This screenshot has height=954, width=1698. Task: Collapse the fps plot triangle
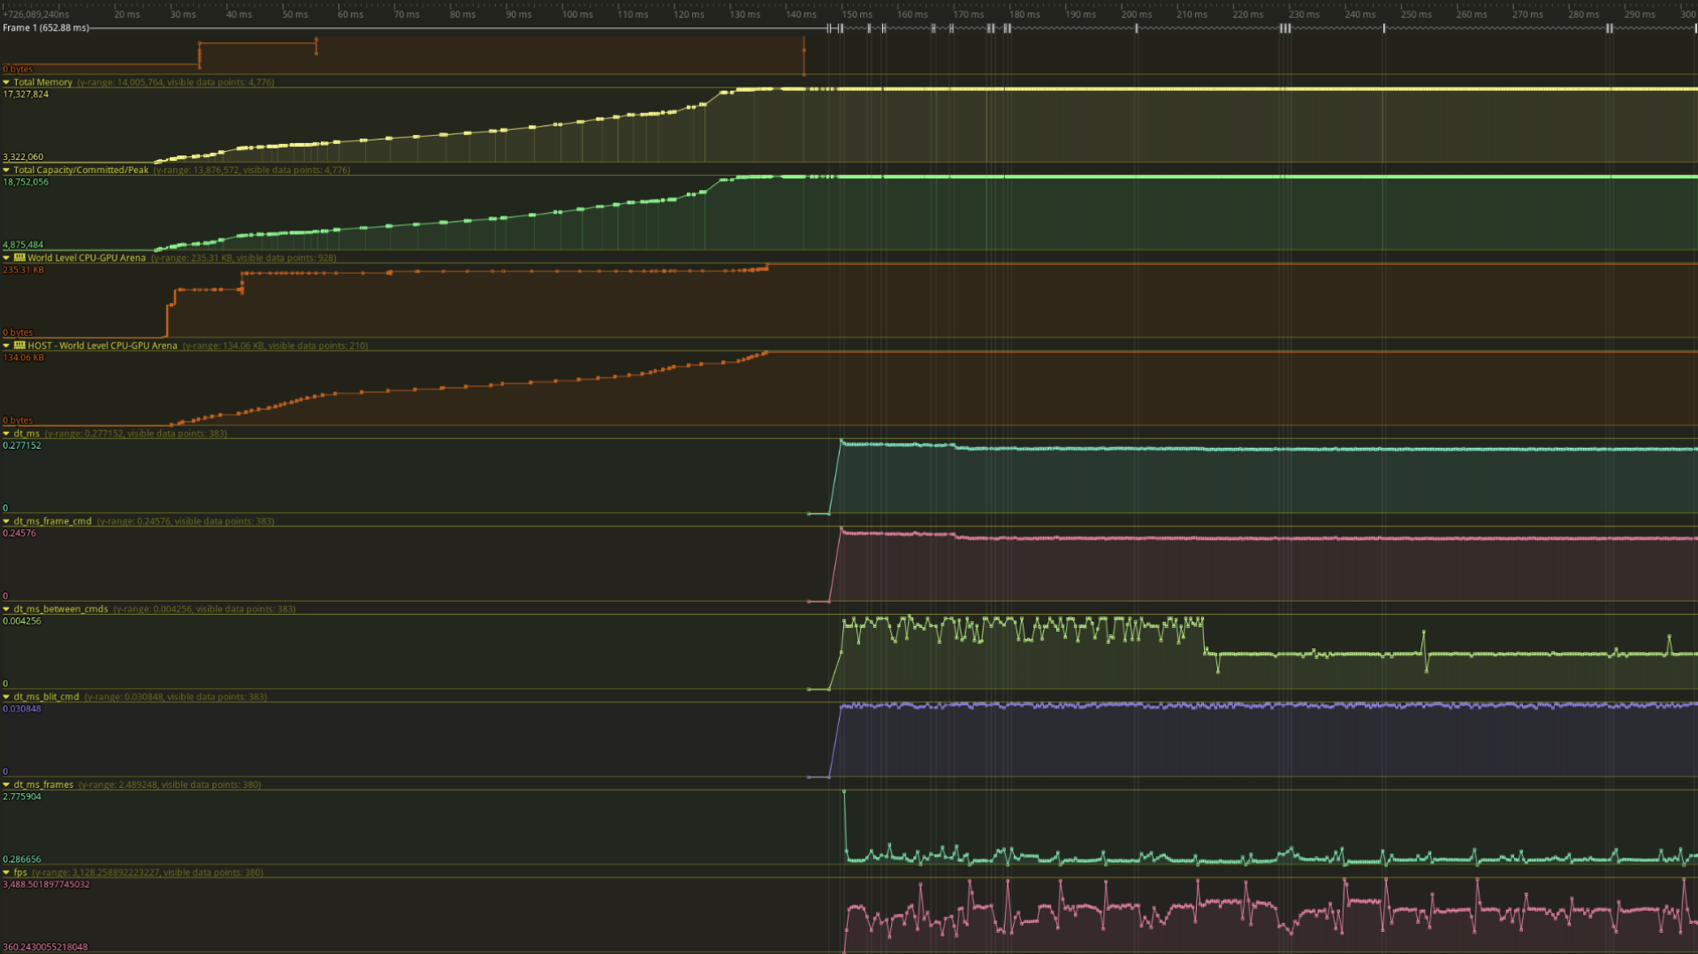[6, 872]
